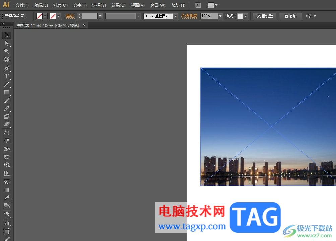Open the 选择(S) menu

(x=99, y=5)
